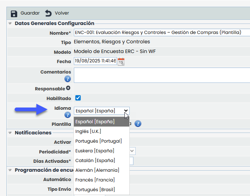The height and width of the screenshot is (196, 250).
Task: Click the help icon under Idioma
Action: coord(68,115)
